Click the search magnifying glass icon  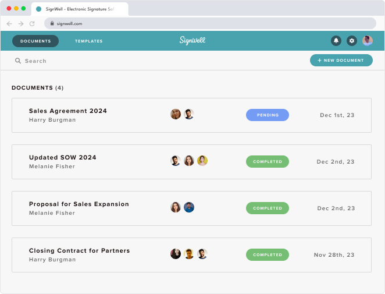pyautogui.click(x=18, y=61)
